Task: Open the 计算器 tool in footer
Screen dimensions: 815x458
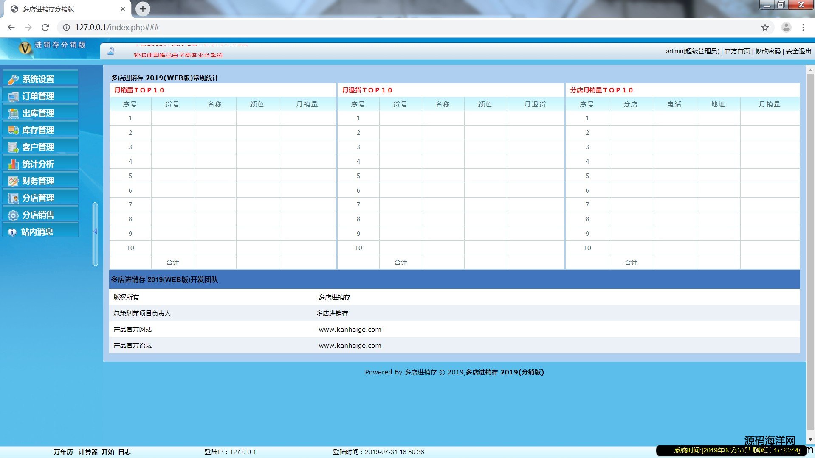Action: click(x=88, y=452)
